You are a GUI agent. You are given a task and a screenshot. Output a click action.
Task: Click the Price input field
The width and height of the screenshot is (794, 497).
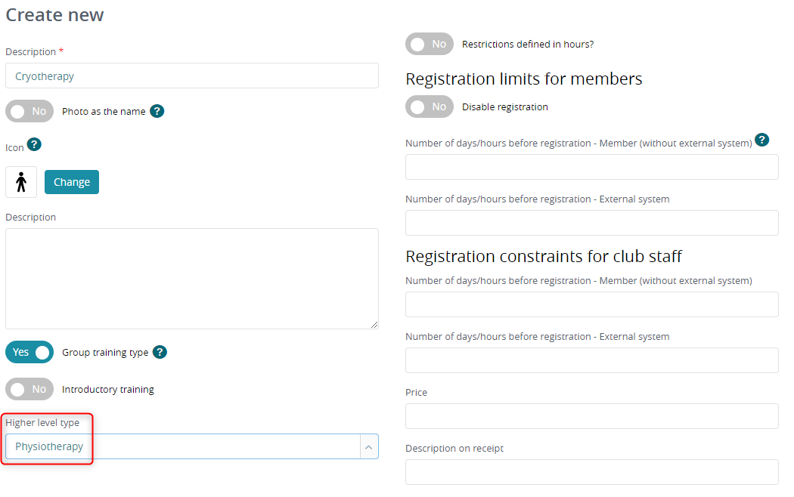[x=592, y=416]
